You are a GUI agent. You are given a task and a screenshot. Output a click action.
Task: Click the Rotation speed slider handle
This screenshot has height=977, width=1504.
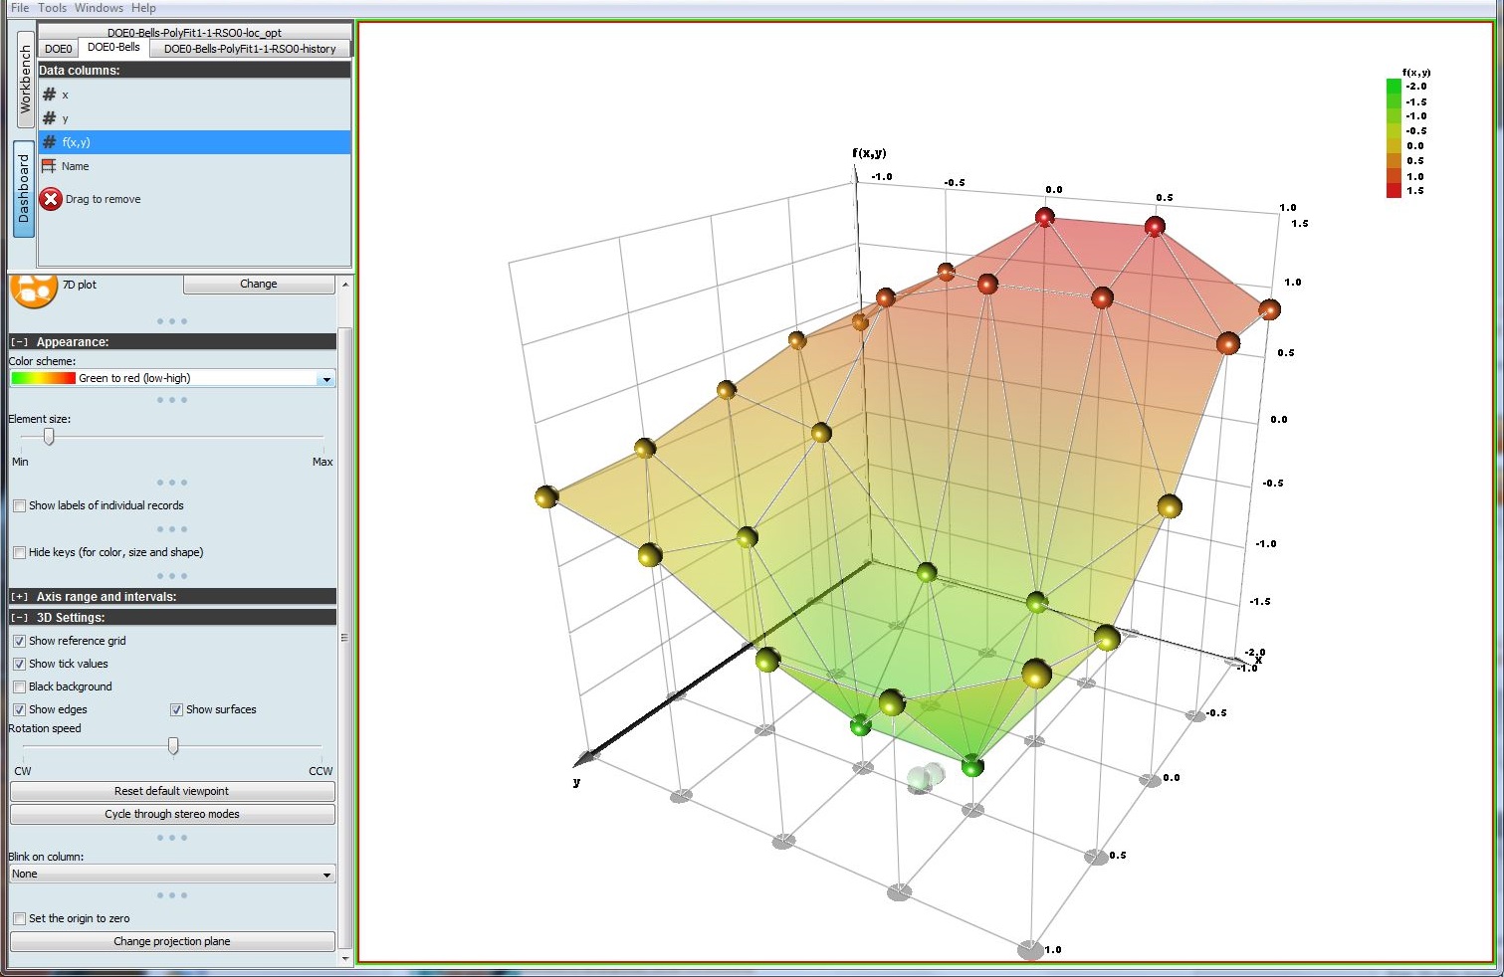(x=173, y=746)
